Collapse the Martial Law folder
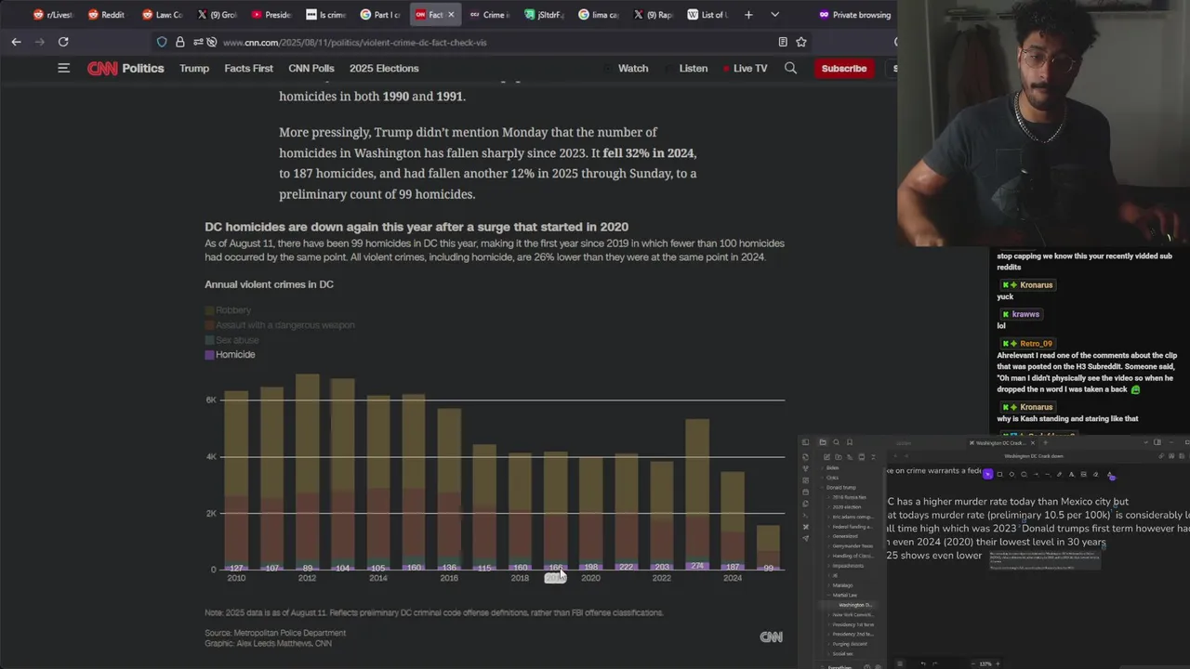 coord(844,595)
